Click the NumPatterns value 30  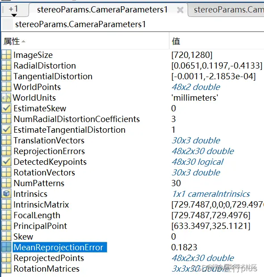pos(176,183)
